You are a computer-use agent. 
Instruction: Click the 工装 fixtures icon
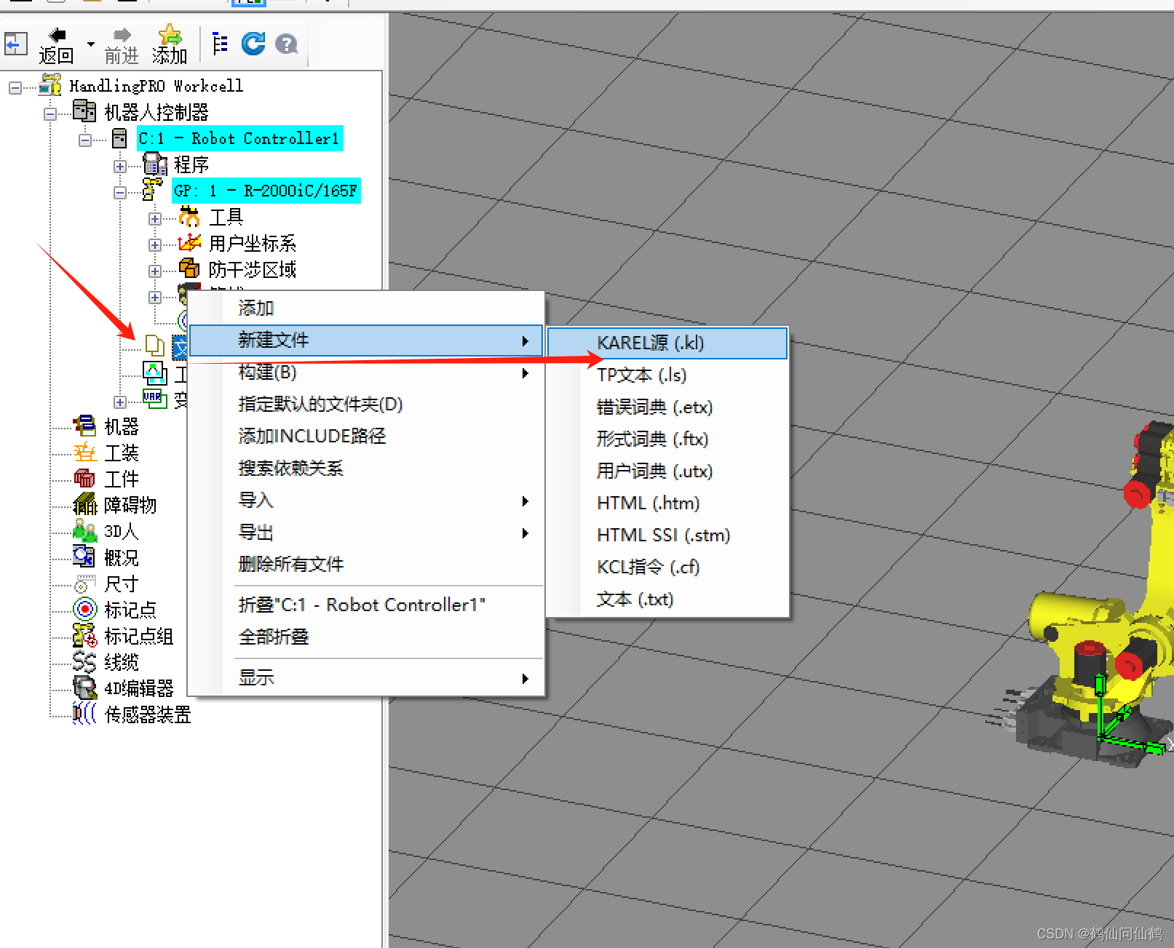tap(84, 453)
